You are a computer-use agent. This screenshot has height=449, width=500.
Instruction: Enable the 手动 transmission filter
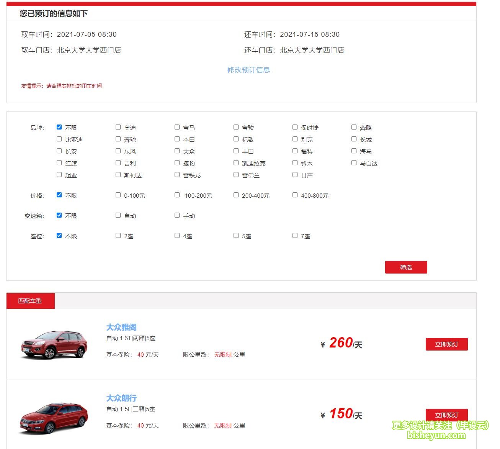click(177, 215)
